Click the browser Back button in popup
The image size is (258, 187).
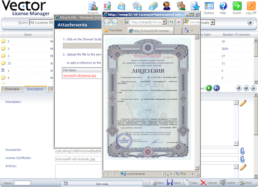(x=107, y=22)
